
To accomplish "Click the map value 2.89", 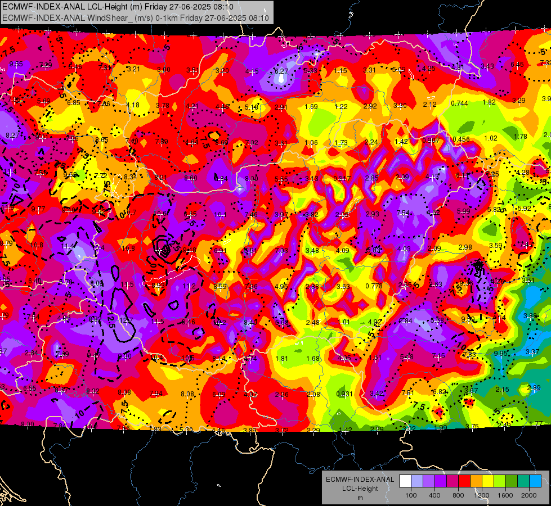I will (534, 388).
